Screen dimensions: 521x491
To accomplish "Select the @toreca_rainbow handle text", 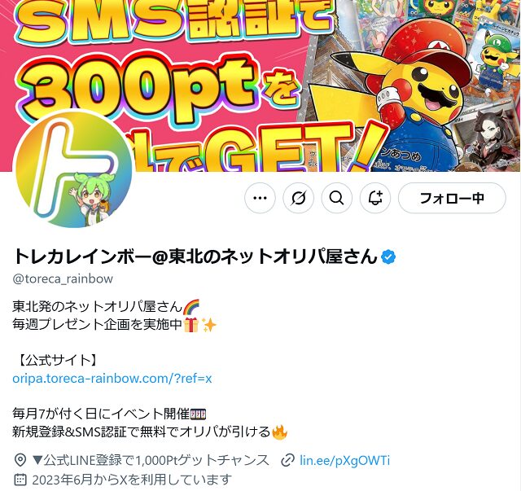I will (63, 278).
